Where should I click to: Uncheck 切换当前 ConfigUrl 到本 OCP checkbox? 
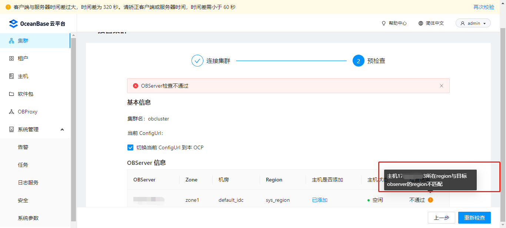pos(130,147)
